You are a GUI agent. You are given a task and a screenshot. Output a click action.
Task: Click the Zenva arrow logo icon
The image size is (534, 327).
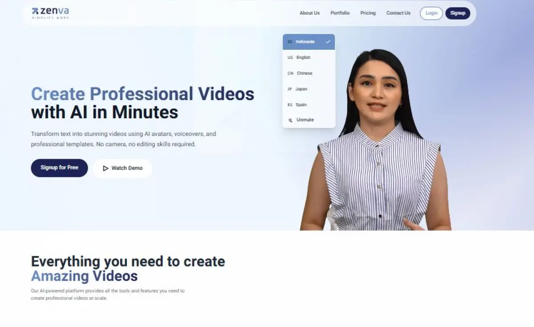(x=35, y=11)
